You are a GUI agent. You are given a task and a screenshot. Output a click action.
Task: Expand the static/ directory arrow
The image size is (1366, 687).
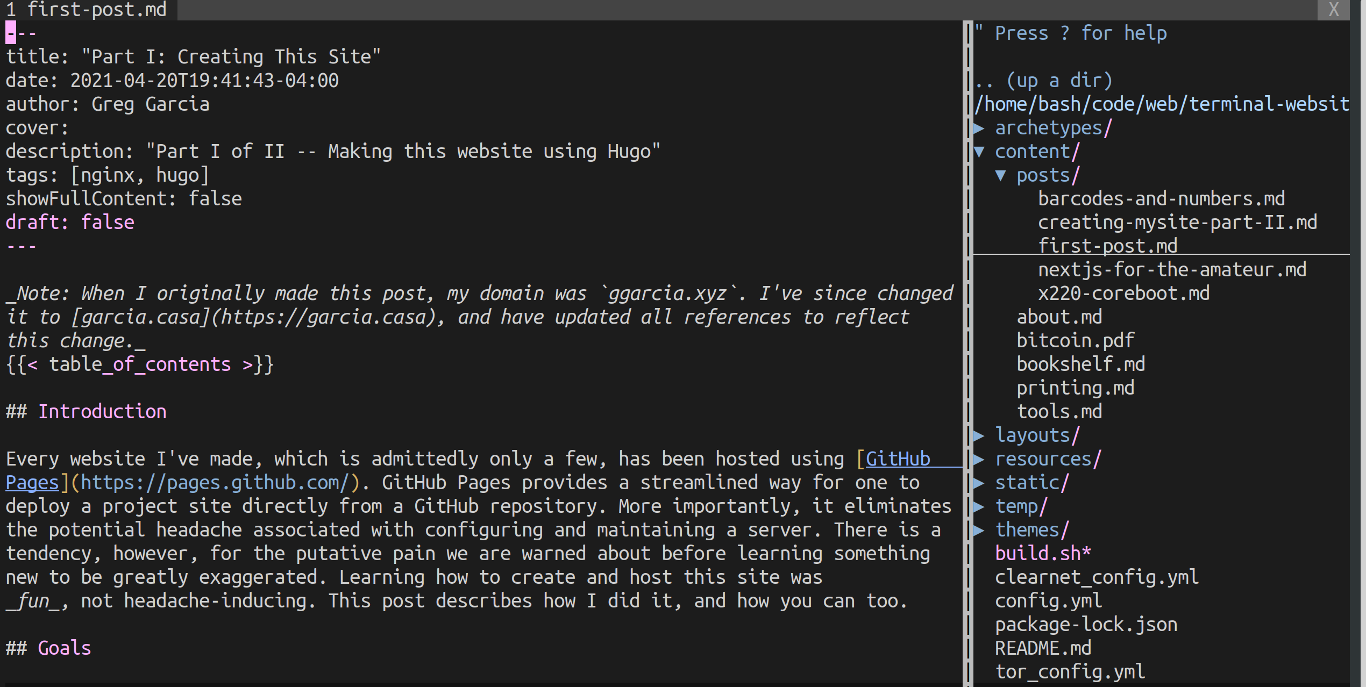point(979,483)
